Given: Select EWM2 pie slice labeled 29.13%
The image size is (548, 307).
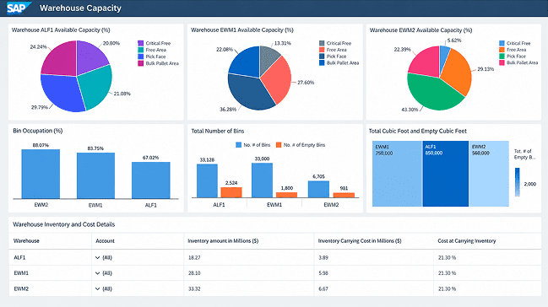Looking at the screenshot, I should tap(456, 72).
